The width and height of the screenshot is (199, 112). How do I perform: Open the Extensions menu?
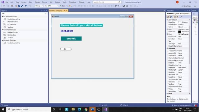(72, 2)
